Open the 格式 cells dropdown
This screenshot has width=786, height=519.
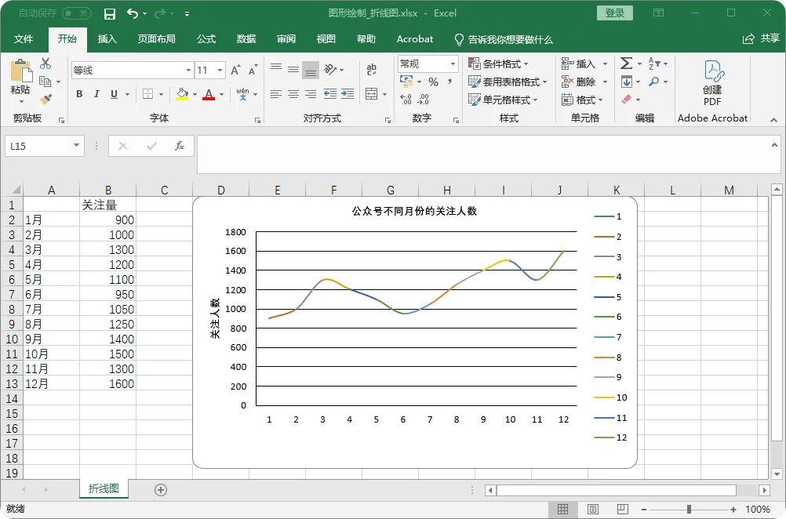point(601,100)
